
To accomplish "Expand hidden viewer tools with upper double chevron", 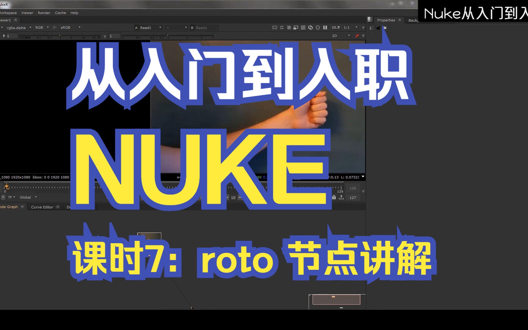I will point(363,28).
